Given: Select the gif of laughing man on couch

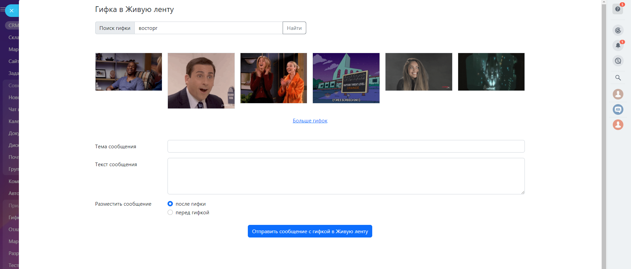Looking at the screenshot, I should pyautogui.click(x=129, y=72).
